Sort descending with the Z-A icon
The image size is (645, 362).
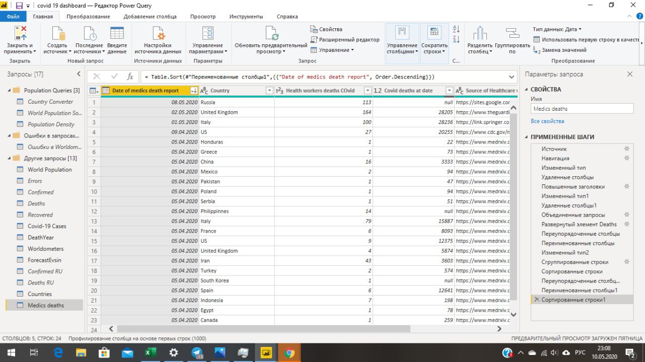[x=457, y=39]
